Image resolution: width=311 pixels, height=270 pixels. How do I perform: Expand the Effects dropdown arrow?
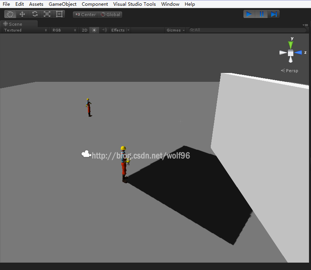point(128,30)
